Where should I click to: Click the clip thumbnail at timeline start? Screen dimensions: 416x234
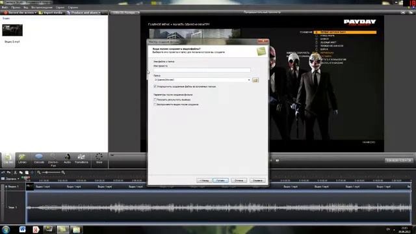(x=30, y=187)
